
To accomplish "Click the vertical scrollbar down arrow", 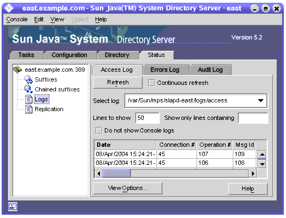I will click(x=262, y=164).
